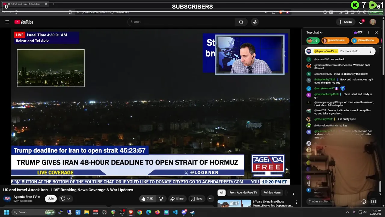Open the account avatar menu
Image resolution: width=385 pixels, height=217 pixels.
(x=373, y=22)
